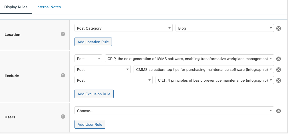
Task: Open the CILT post selection dropdown
Action: pyautogui.click(x=214, y=80)
